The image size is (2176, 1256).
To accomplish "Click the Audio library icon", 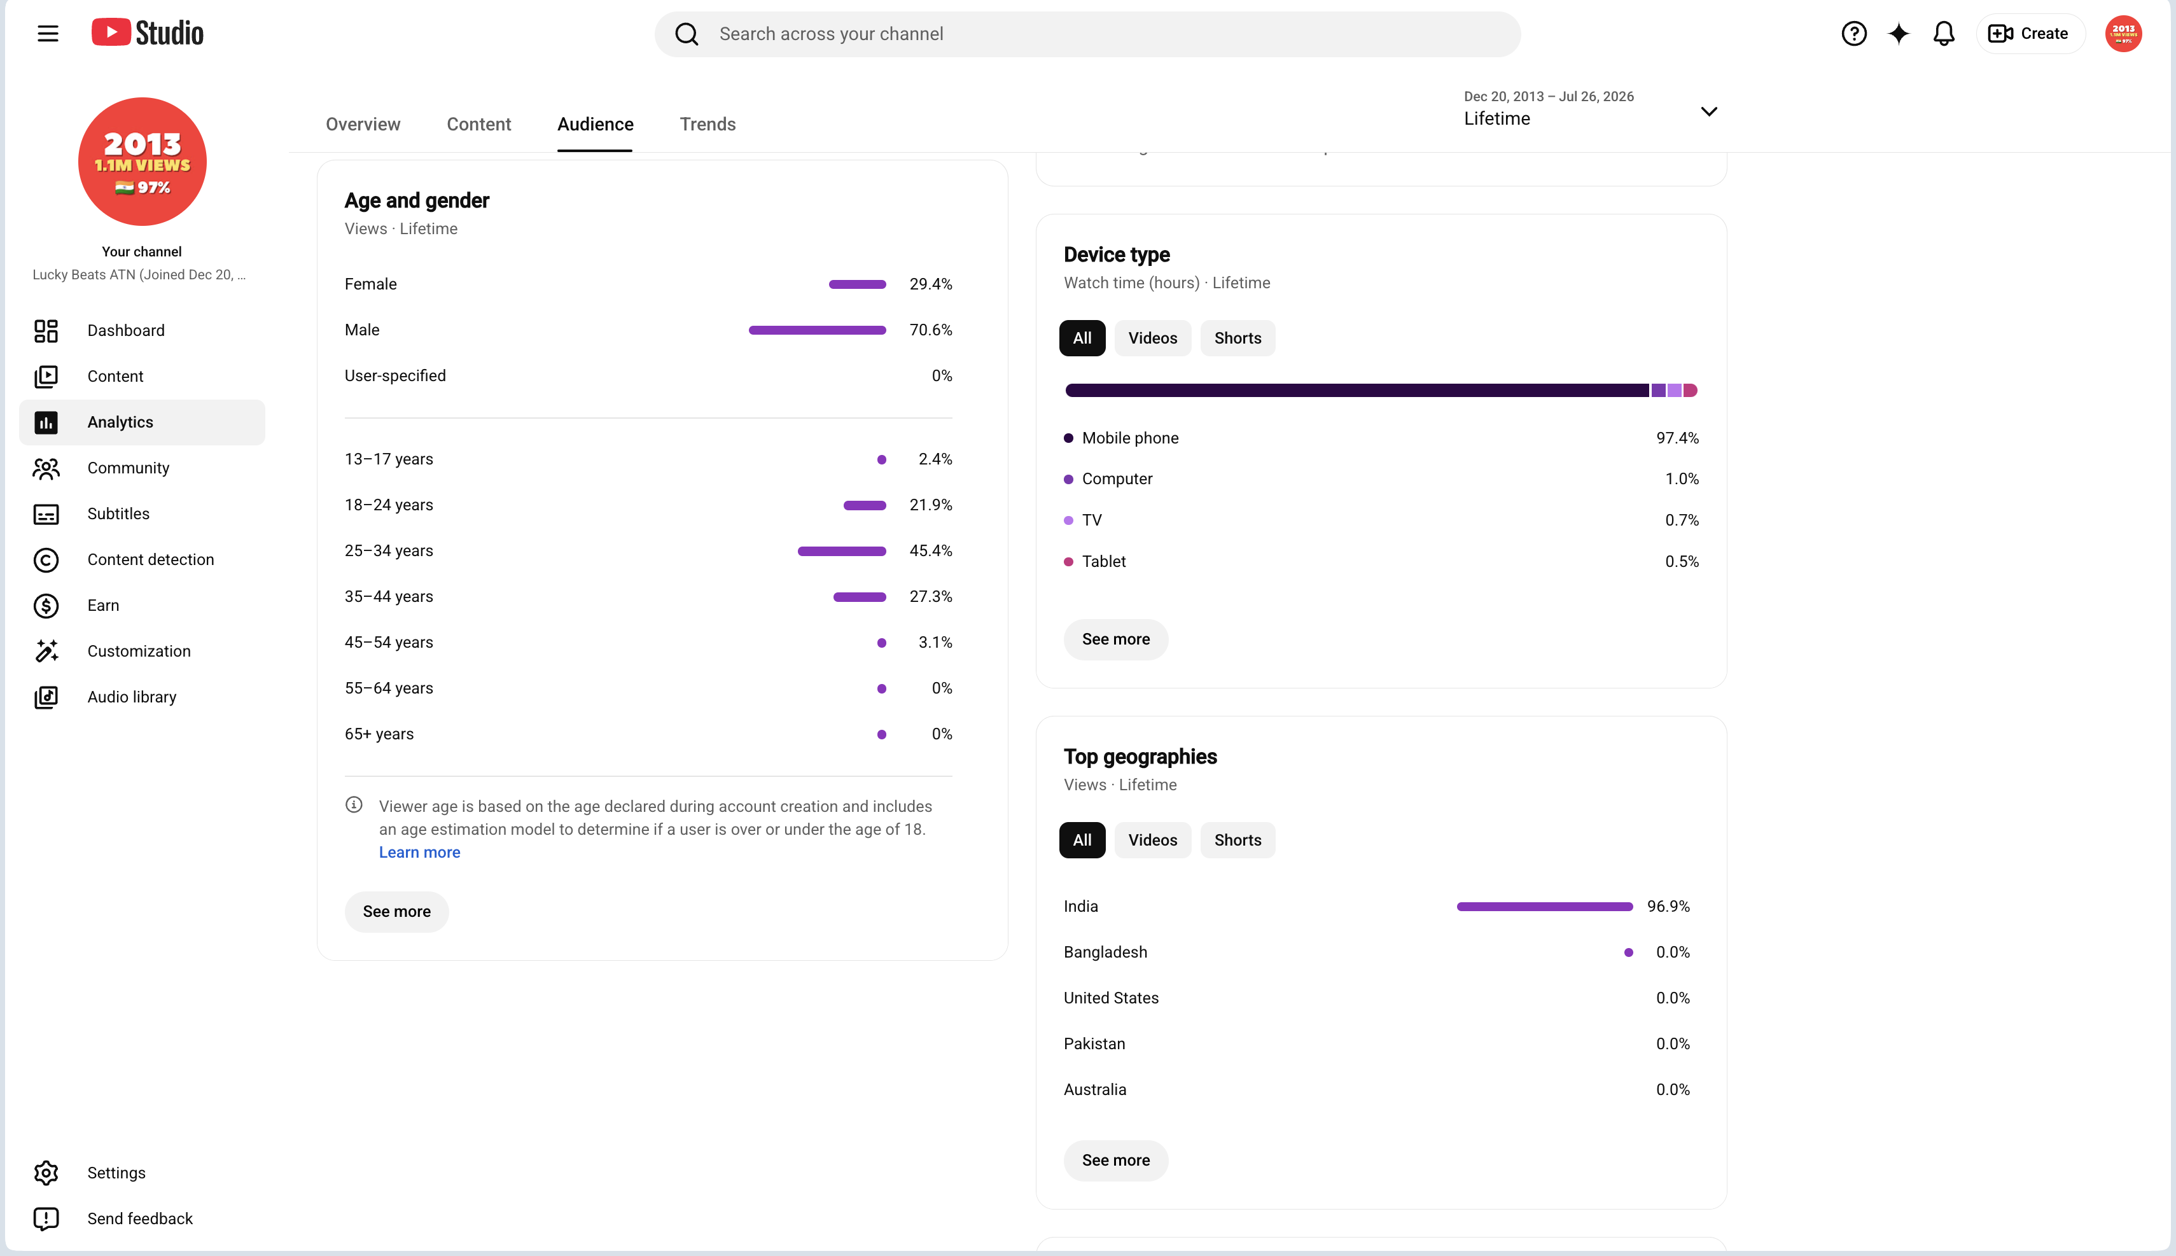I will coord(46,696).
